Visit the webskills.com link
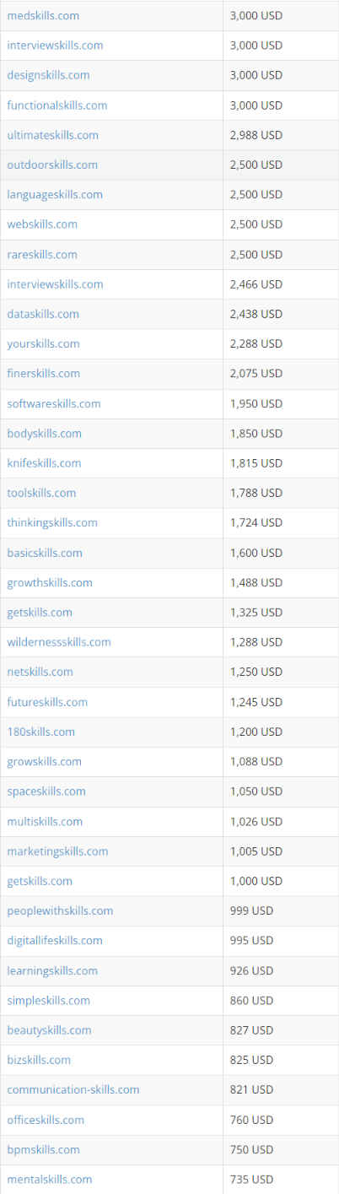The width and height of the screenshot is (339, 1194). [42, 224]
